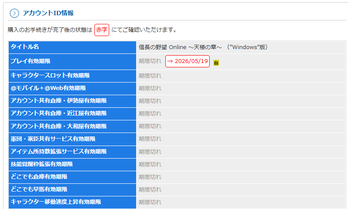Click 期限切れ beside アイテム所持数拡張サービス有効期限
Image resolution: width=348 pixels, height=209 pixels.
[x=150, y=152]
